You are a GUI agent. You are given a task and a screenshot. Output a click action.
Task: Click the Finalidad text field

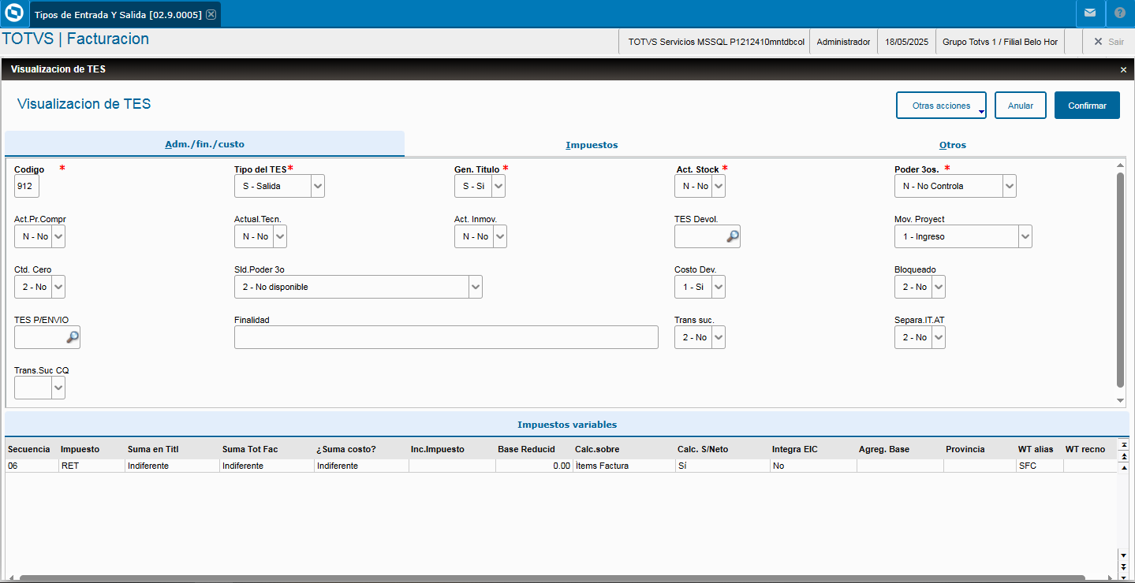446,337
